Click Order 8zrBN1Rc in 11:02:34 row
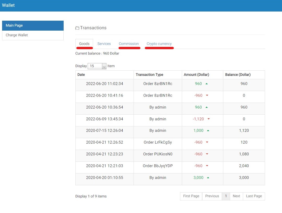The width and height of the screenshot is (282, 213). pyautogui.click(x=158, y=84)
